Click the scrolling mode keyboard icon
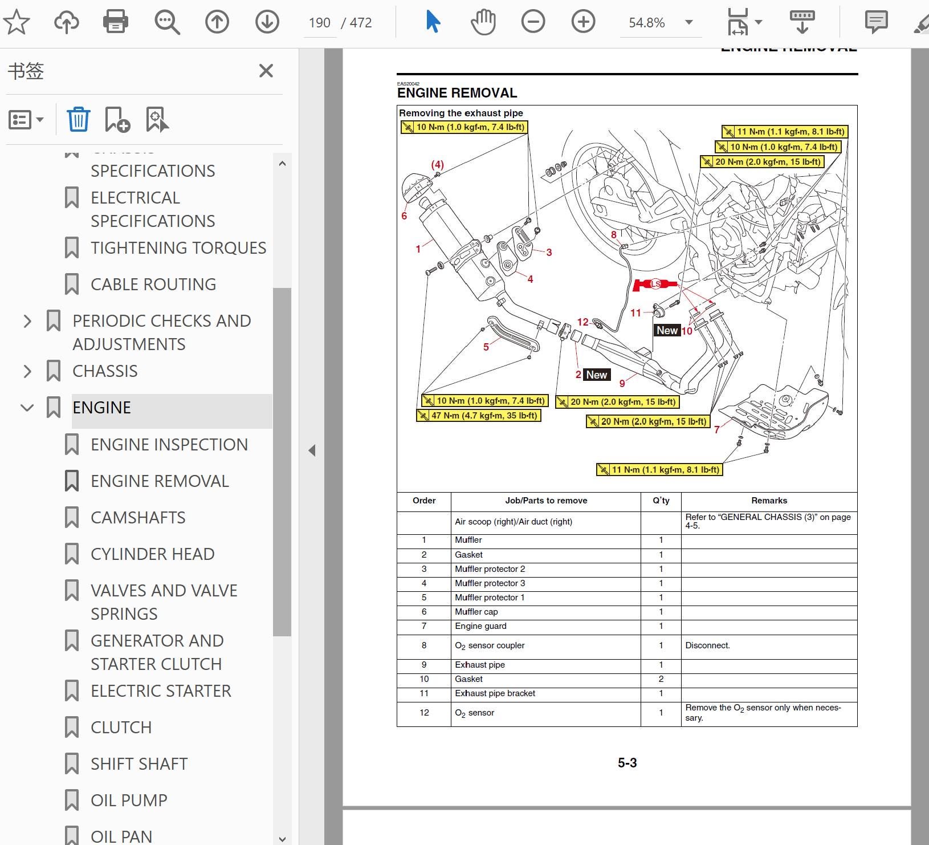The width and height of the screenshot is (929, 845). [802, 22]
